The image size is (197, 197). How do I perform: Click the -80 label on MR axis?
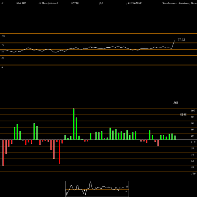click(x=192, y=167)
